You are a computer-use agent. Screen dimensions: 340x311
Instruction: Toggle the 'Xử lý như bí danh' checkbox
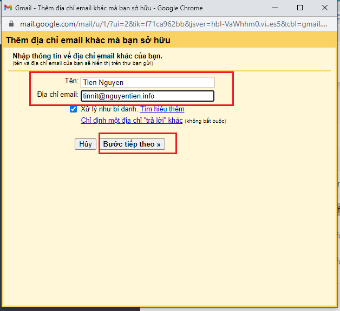[73, 109]
